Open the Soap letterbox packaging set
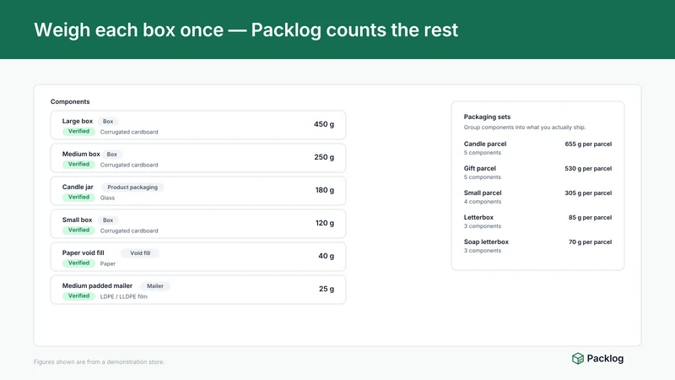675x380 pixels. point(537,246)
